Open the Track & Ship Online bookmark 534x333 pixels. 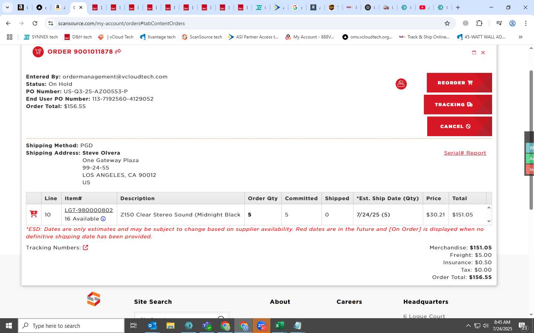coord(424,37)
